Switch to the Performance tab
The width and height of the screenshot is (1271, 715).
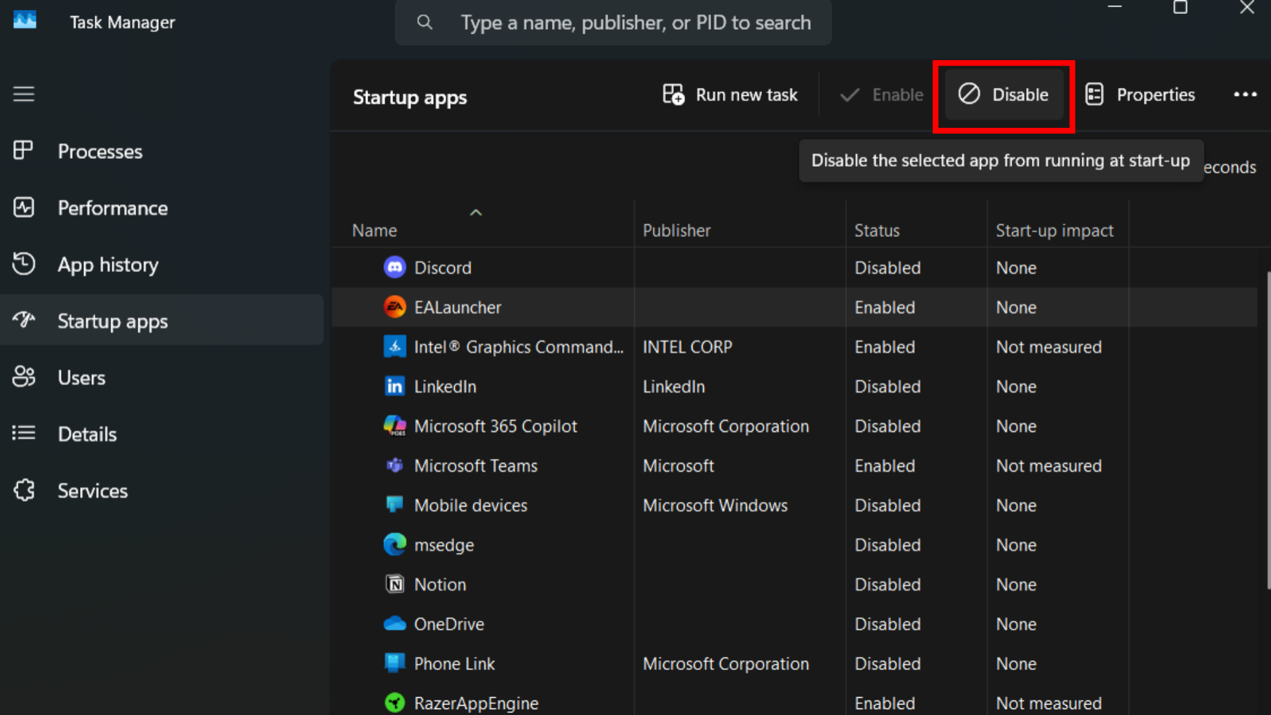tap(162, 208)
